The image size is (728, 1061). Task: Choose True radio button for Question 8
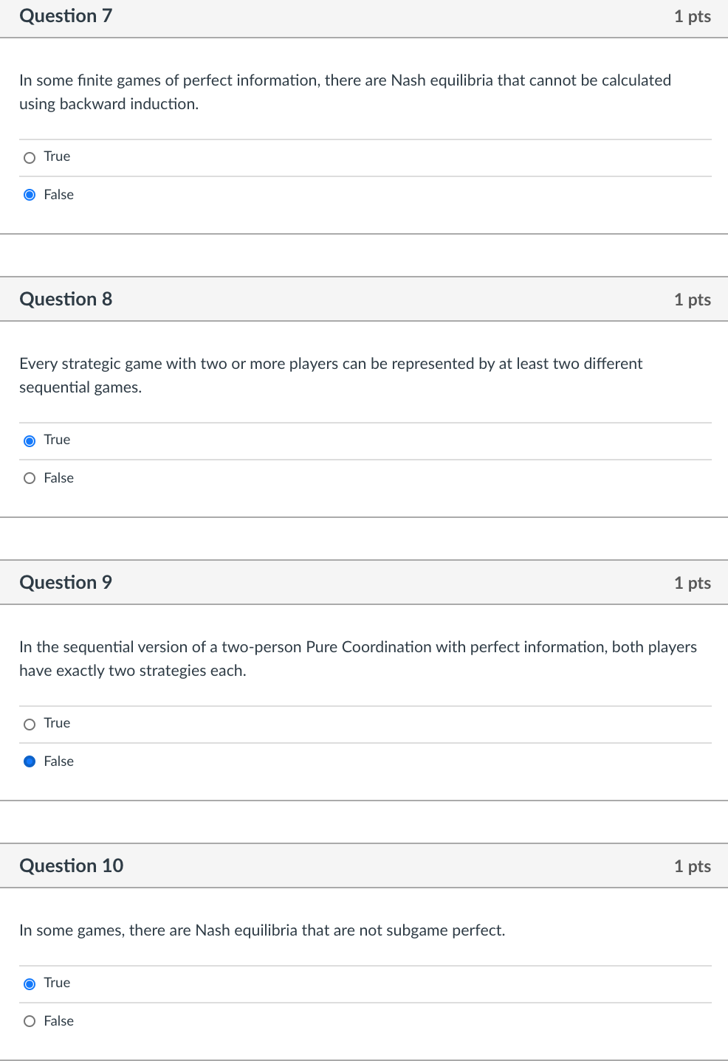tap(30, 440)
